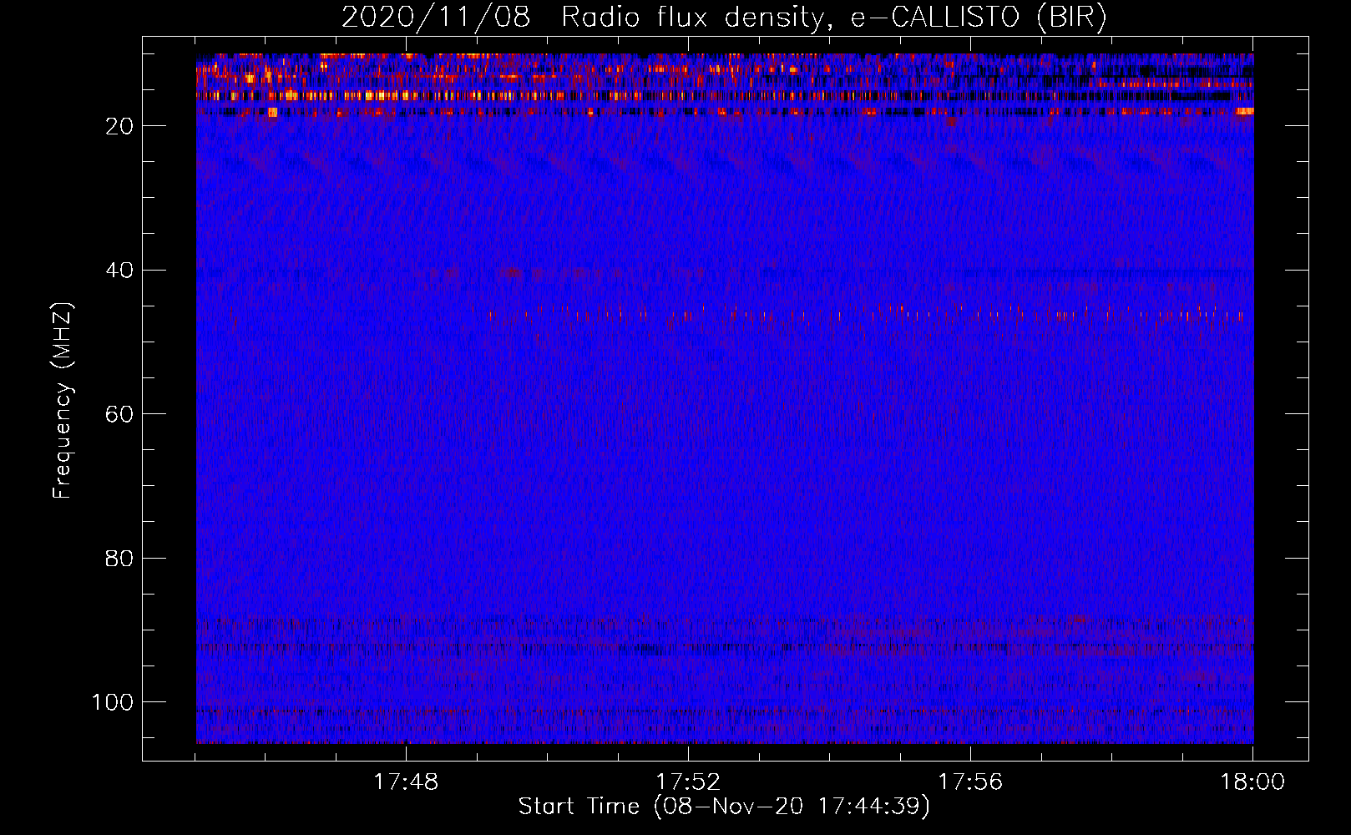Select the frequency tick label '60'
The image size is (1351, 835).
(119, 414)
